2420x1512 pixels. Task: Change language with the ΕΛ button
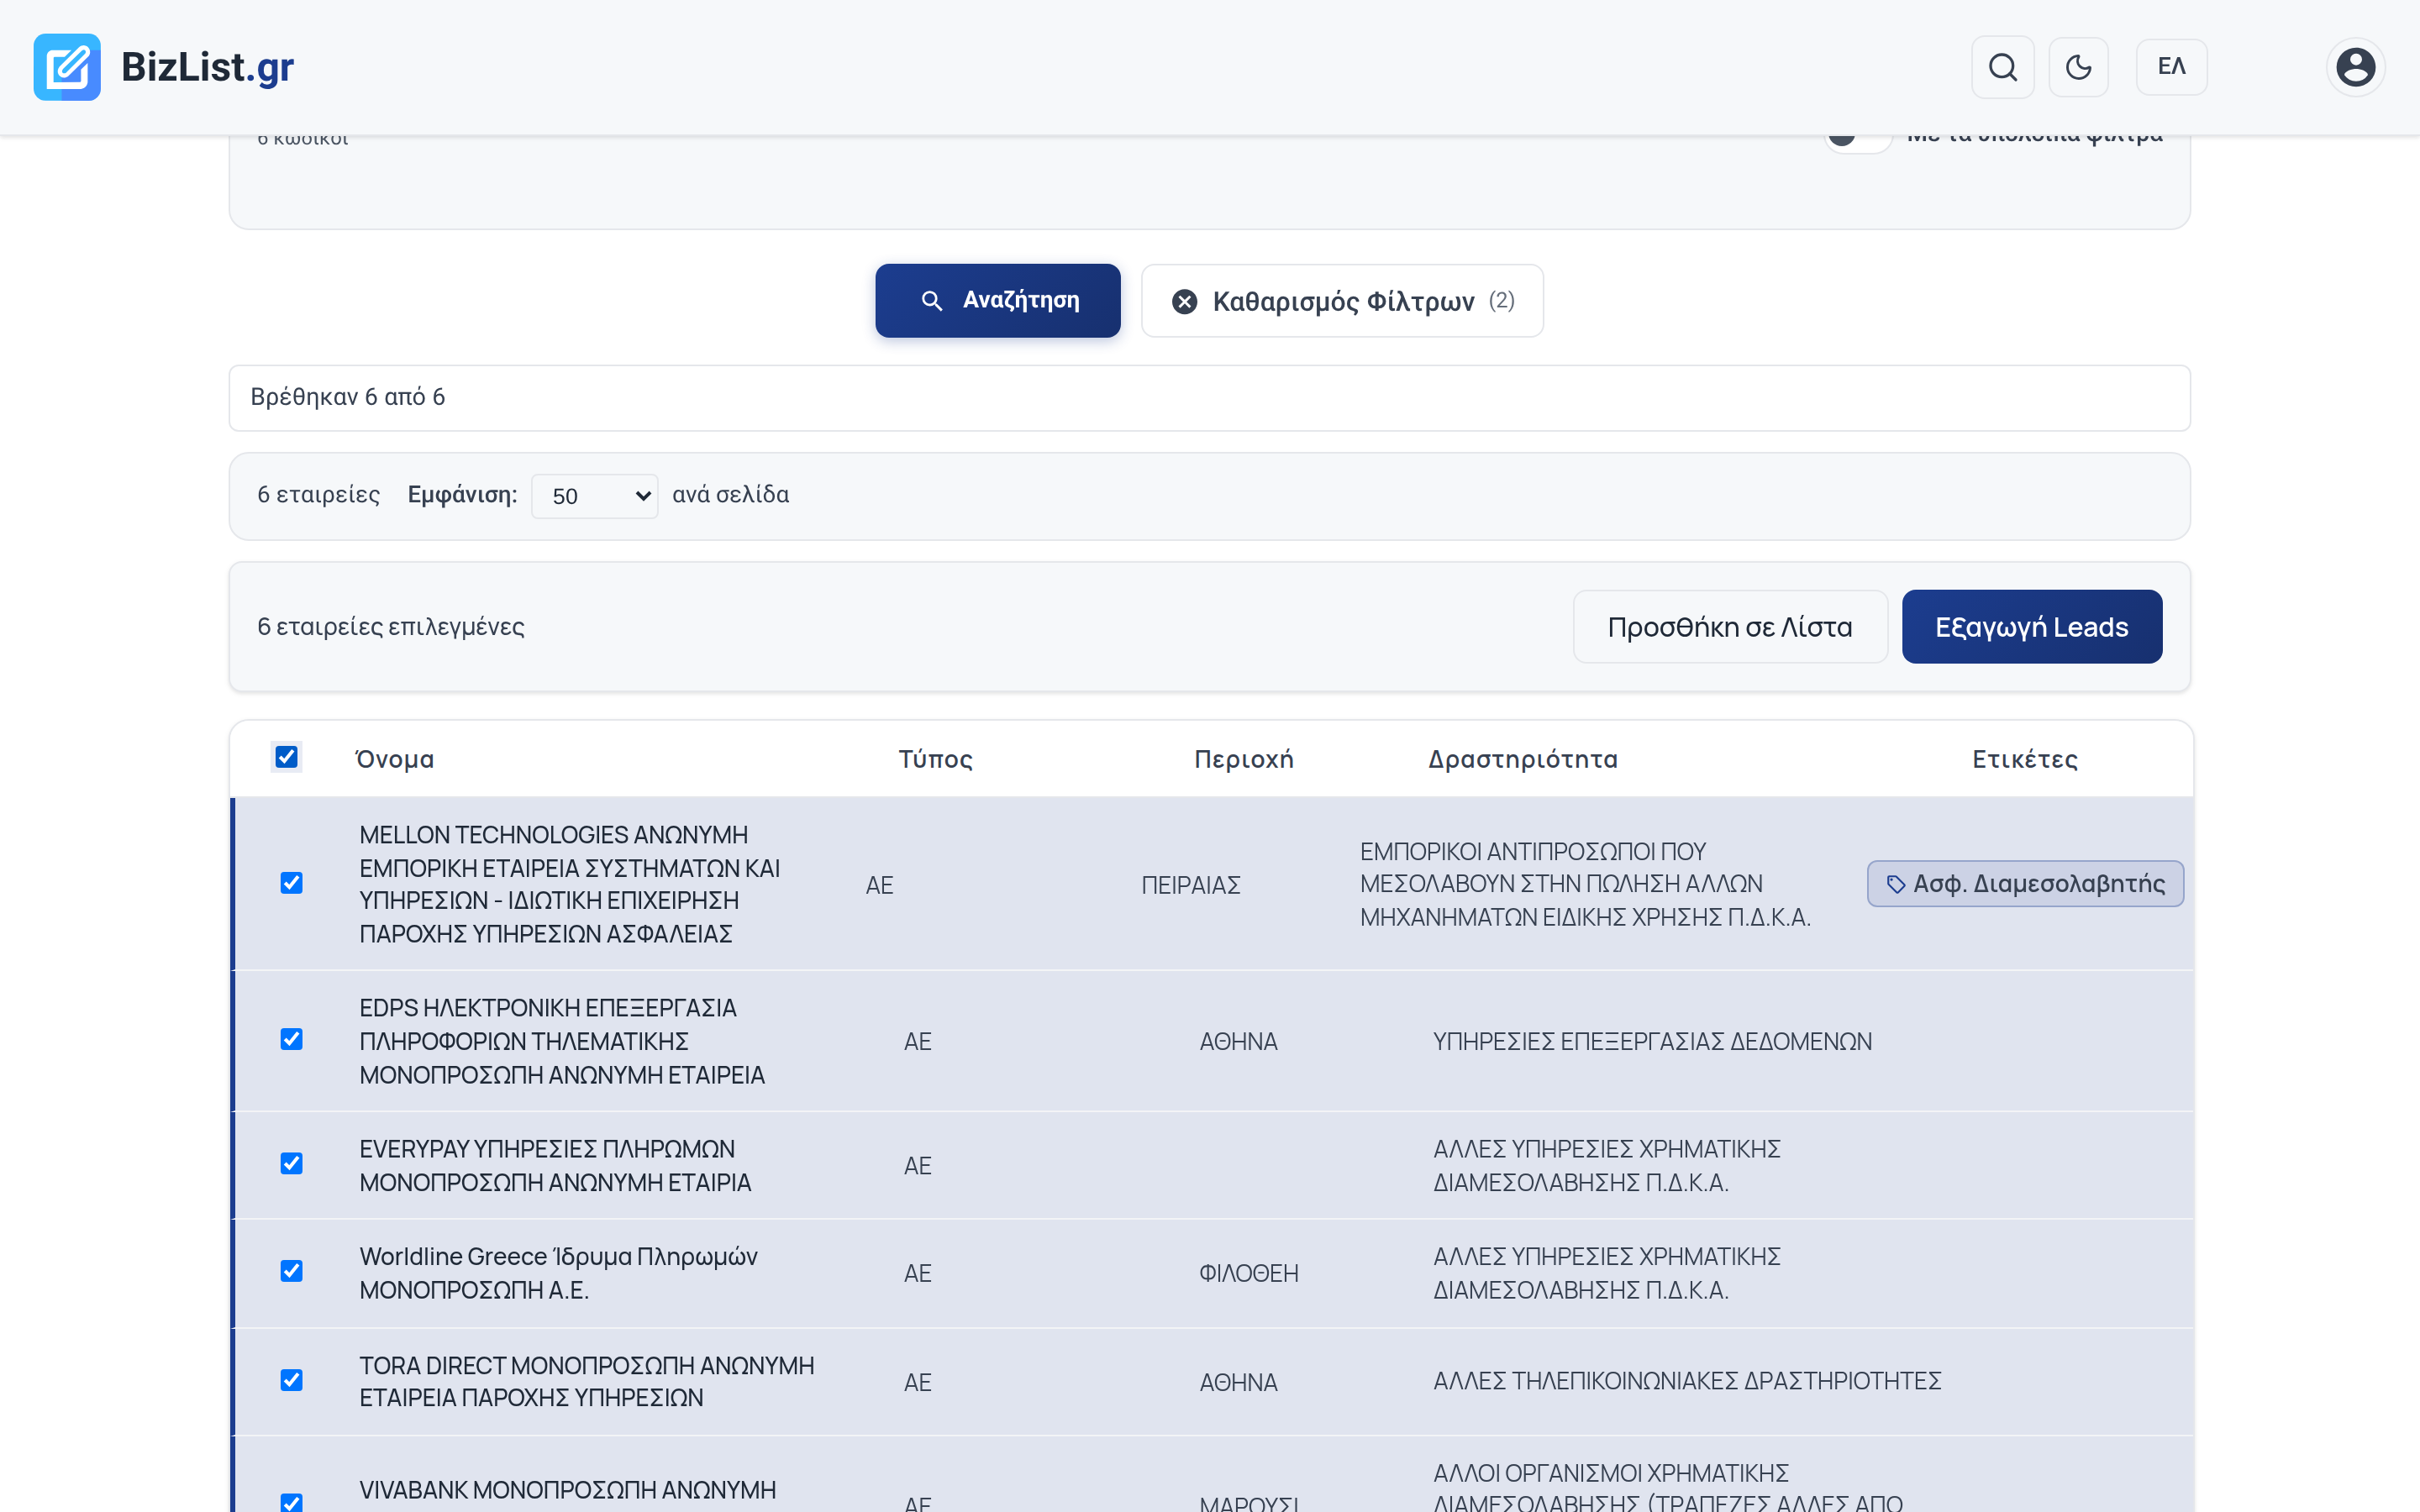pyautogui.click(x=2171, y=67)
